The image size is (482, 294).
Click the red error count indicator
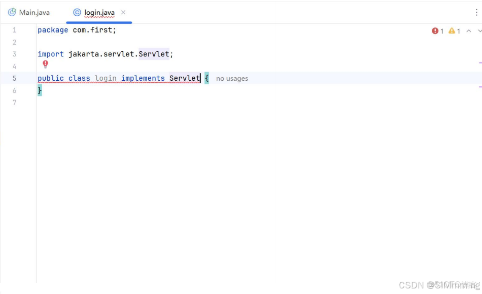tap(435, 30)
